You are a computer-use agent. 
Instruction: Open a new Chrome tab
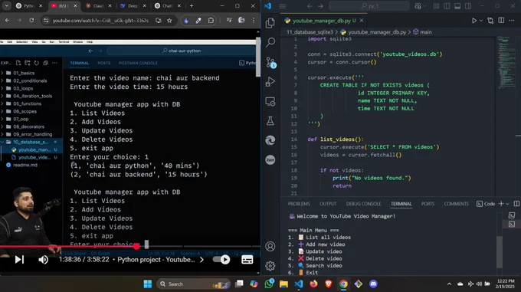[x=192, y=5]
